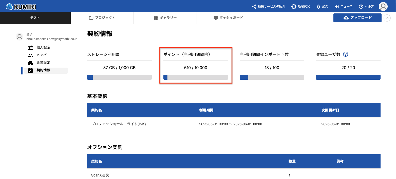Open 個人設定 in sidebar
This screenshot has width=396, height=179.
[43, 47]
